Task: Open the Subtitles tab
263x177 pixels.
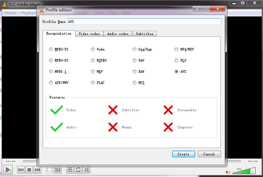Action: click(x=144, y=34)
